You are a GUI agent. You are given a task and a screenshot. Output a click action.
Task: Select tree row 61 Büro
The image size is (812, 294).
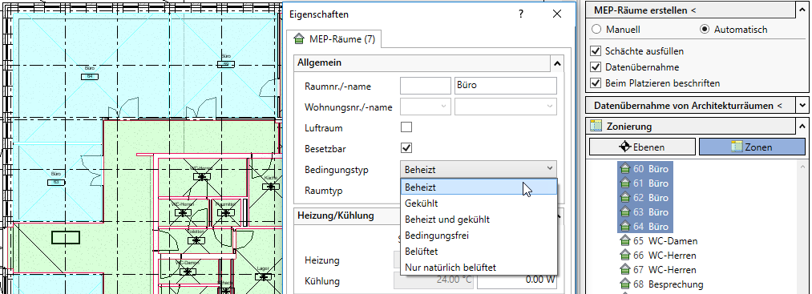coord(644,183)
